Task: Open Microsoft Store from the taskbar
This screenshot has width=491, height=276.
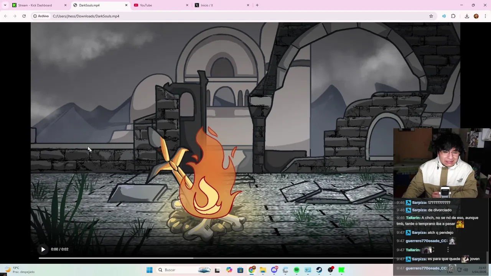Action: coord(240,270)
